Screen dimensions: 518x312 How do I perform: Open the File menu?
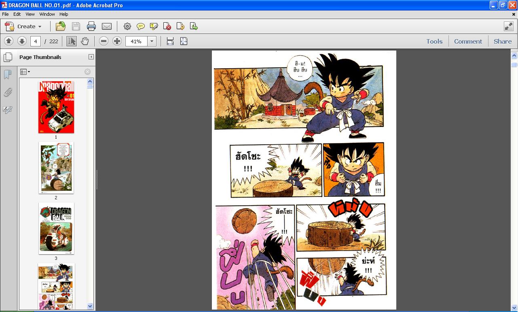(x=5, y=14)
